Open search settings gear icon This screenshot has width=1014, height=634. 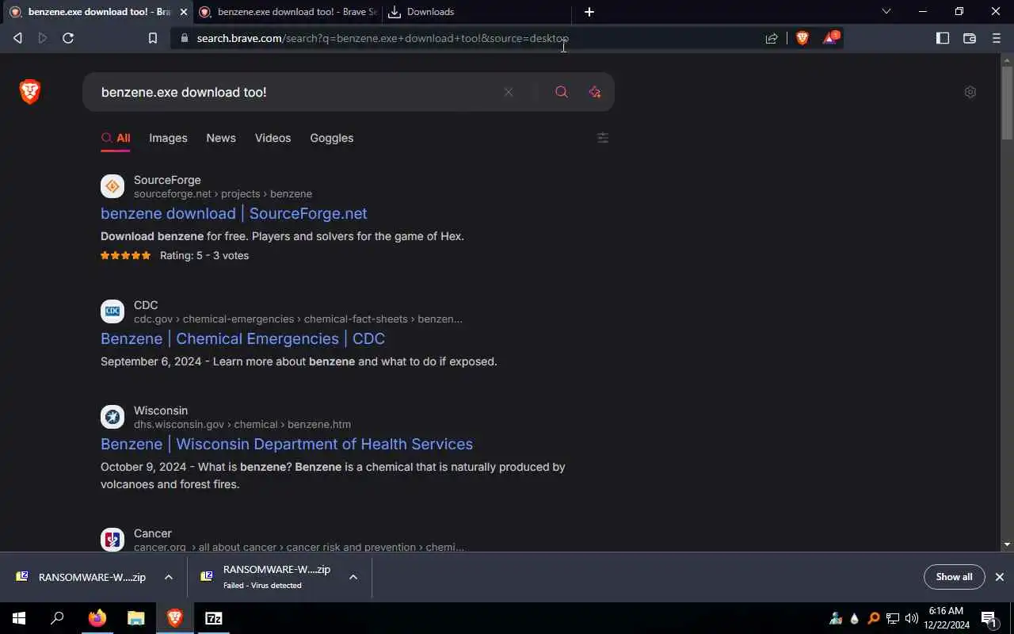click(x=970, y=92)
